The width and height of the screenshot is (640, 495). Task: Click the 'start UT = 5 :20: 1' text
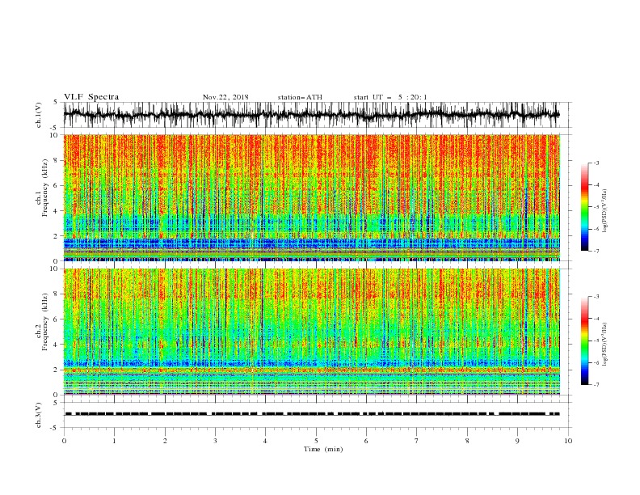[x=390, y=97]
